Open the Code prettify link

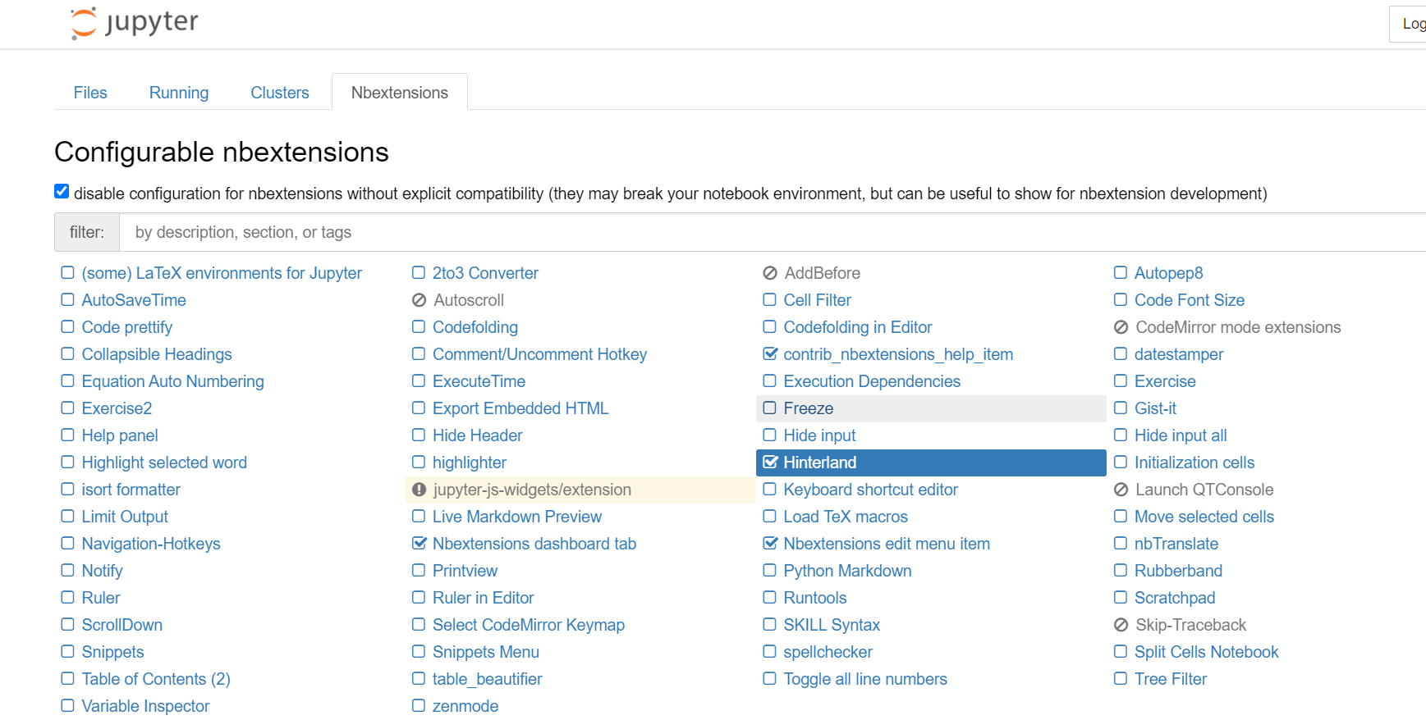(x=127, y=327)
